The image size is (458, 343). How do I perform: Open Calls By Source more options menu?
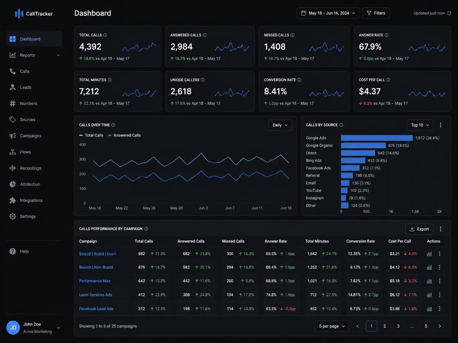click(440, 125)
